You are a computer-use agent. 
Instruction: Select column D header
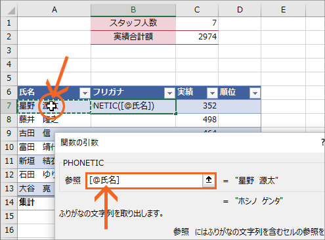point(240,10)
